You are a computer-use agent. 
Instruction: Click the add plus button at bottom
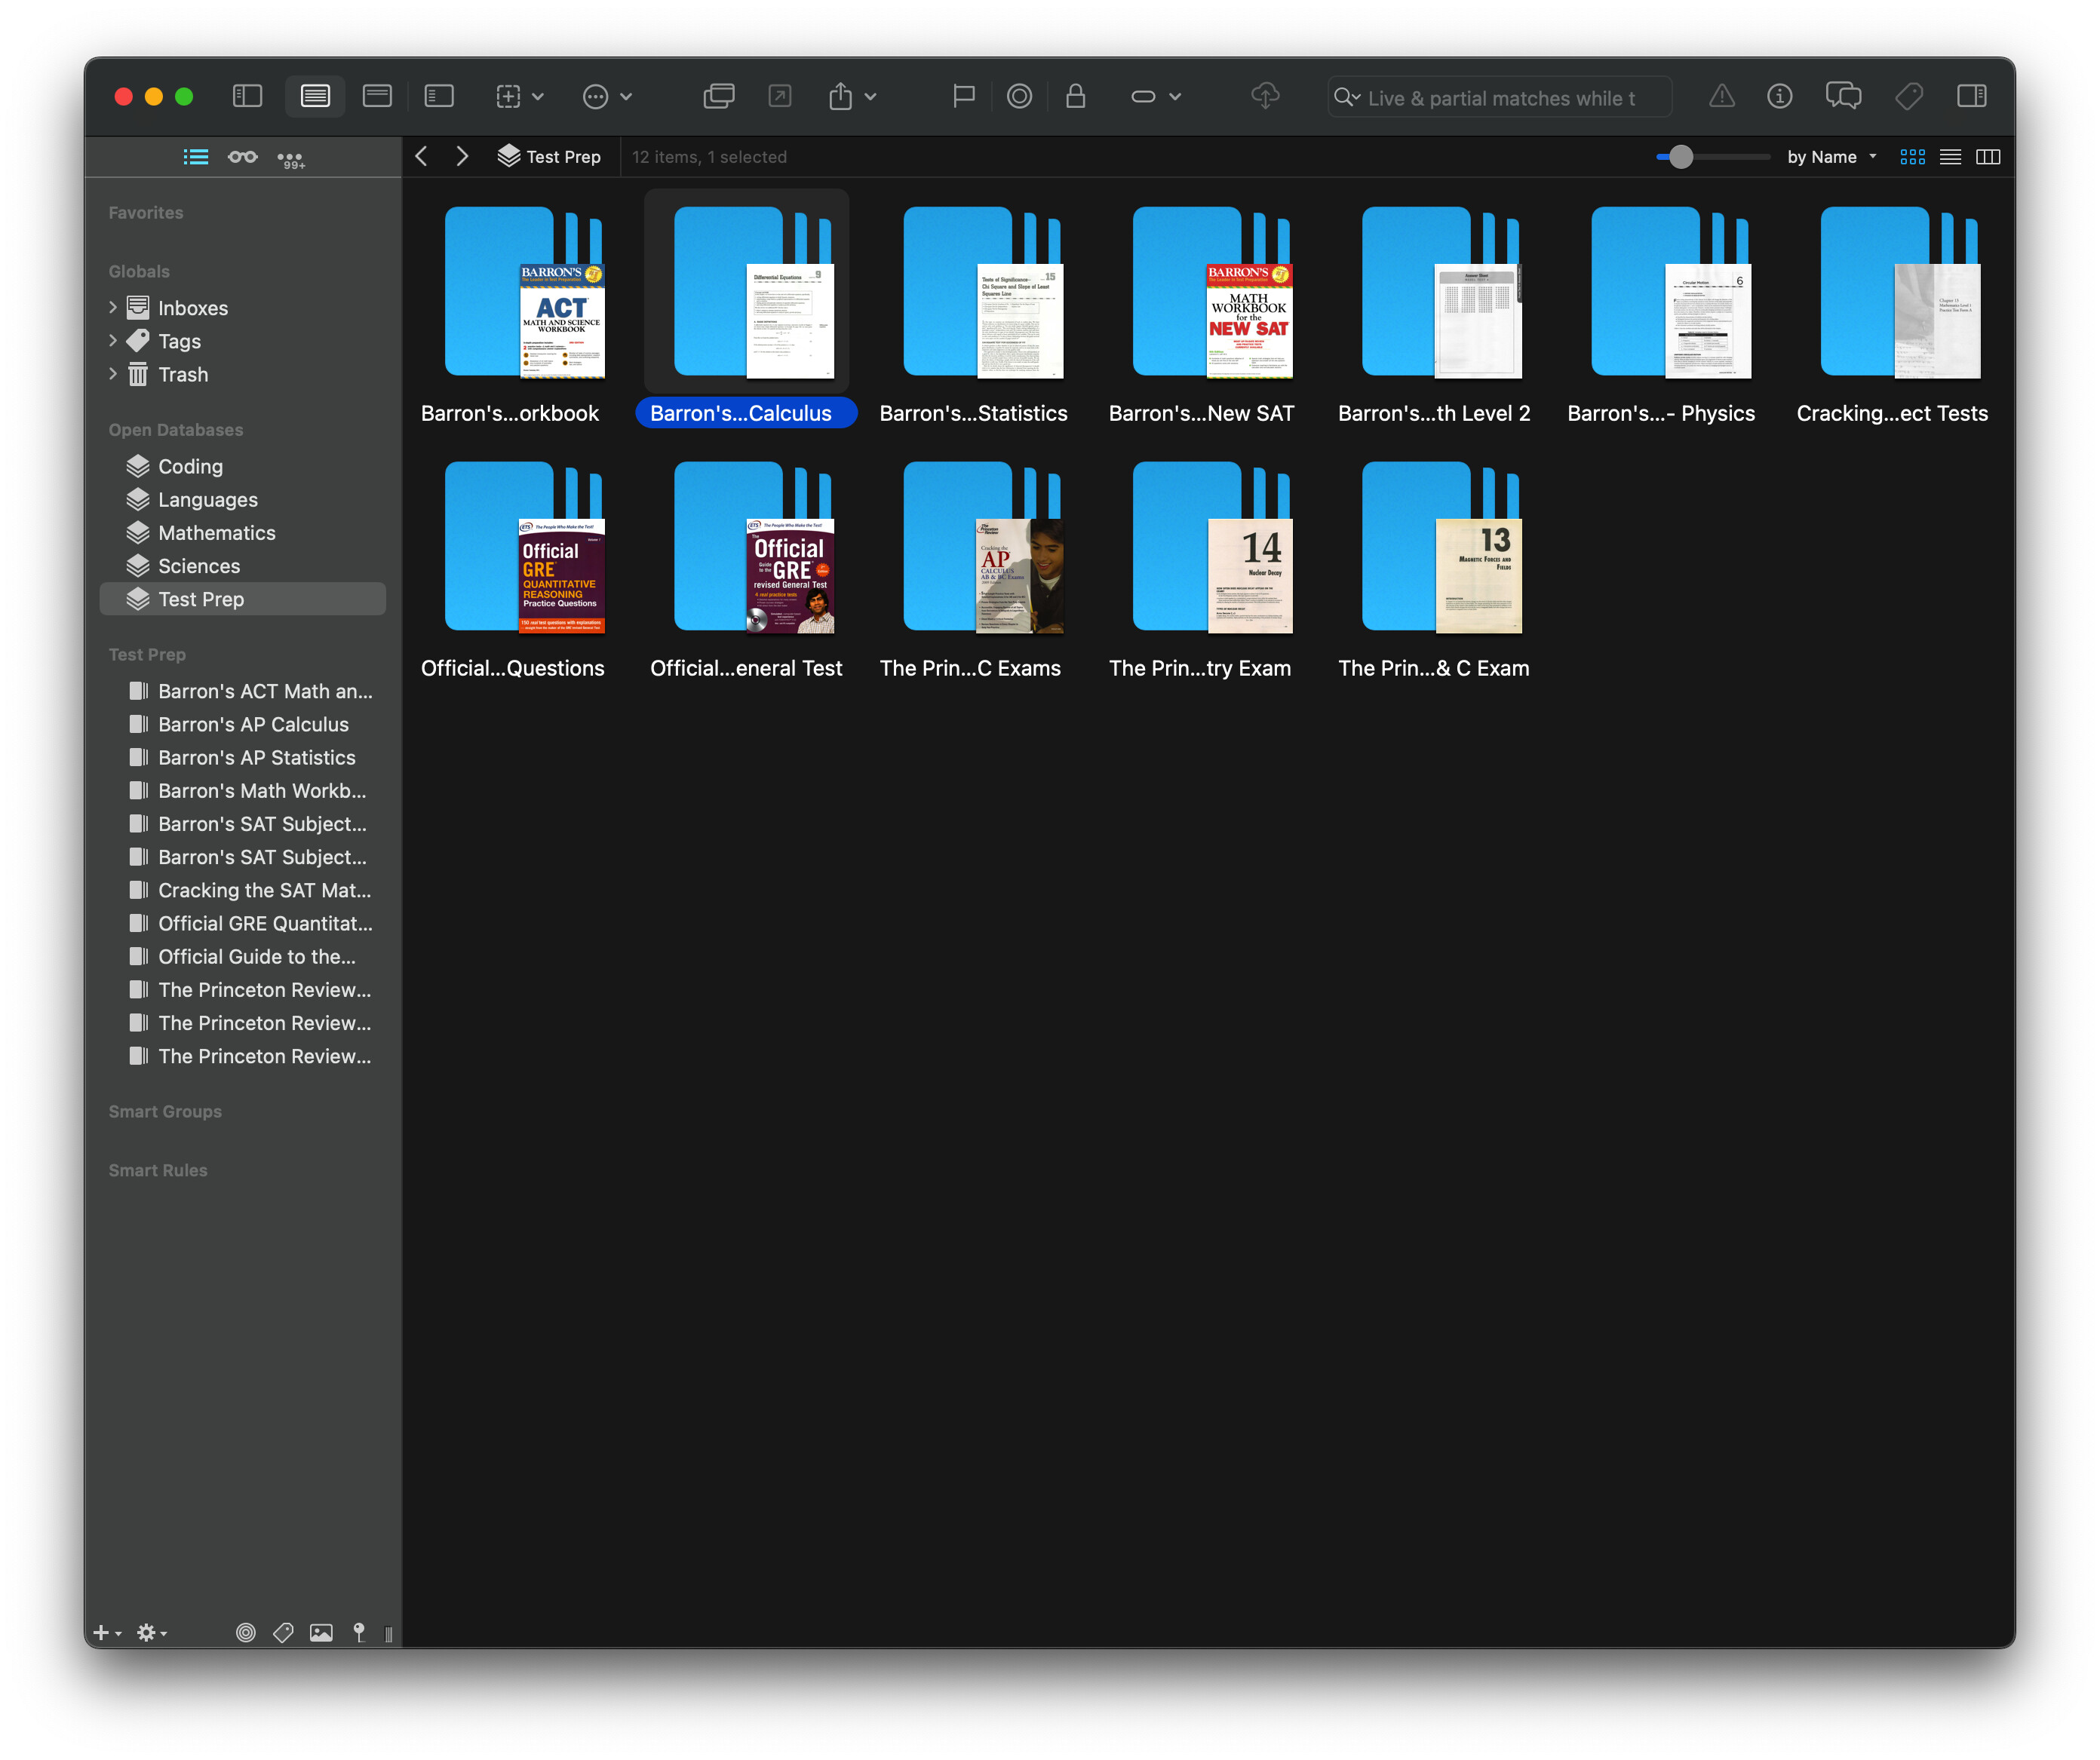[101, 1632]
